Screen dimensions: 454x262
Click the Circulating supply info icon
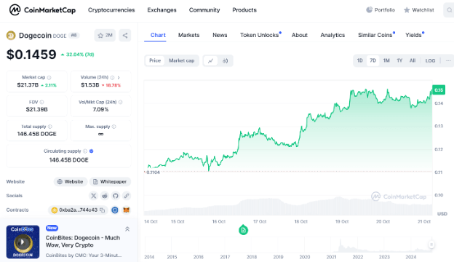tap(85, 151)
